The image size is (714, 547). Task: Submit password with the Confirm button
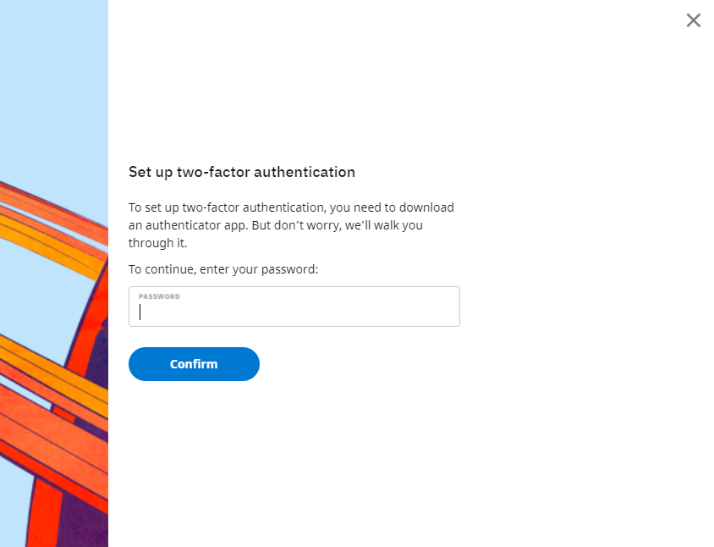(194, 364)
